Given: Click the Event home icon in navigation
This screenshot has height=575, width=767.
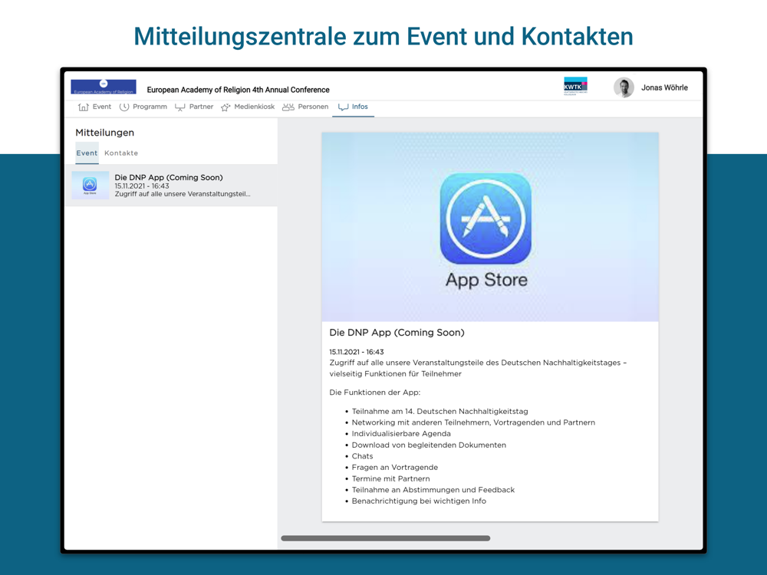Looking at the screenshot, I should click(83, 107).
